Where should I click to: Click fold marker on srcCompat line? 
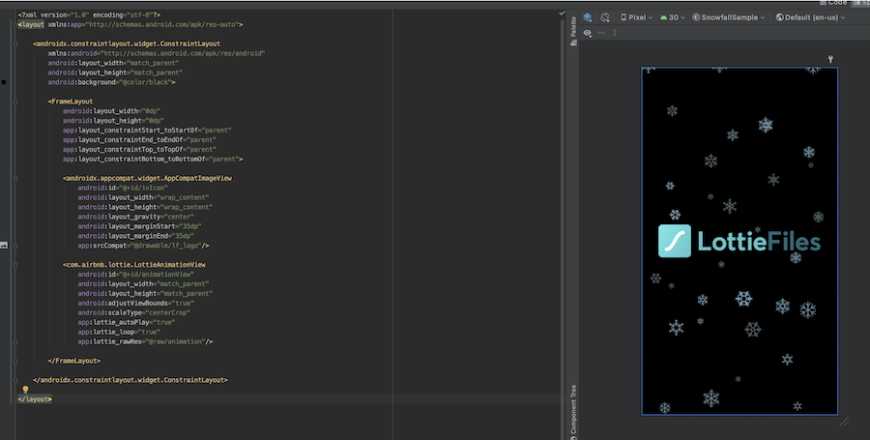15,246
